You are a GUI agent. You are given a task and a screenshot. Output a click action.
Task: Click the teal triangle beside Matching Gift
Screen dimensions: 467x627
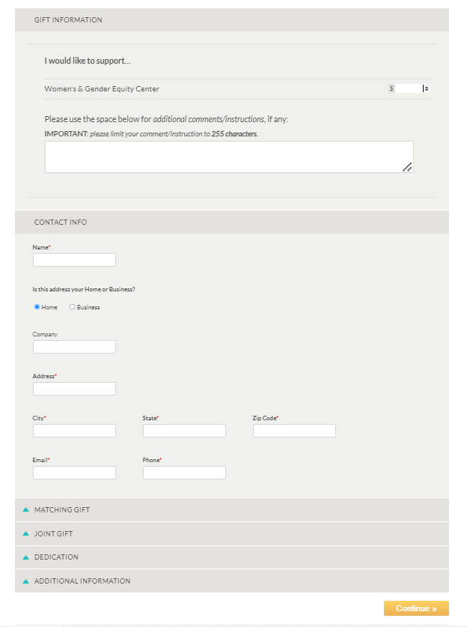26,509
